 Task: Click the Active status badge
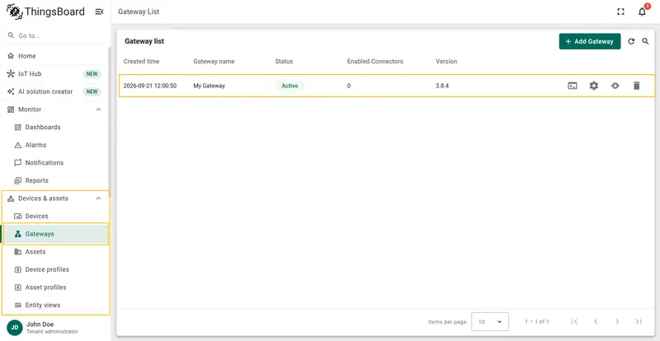[290, 86]
